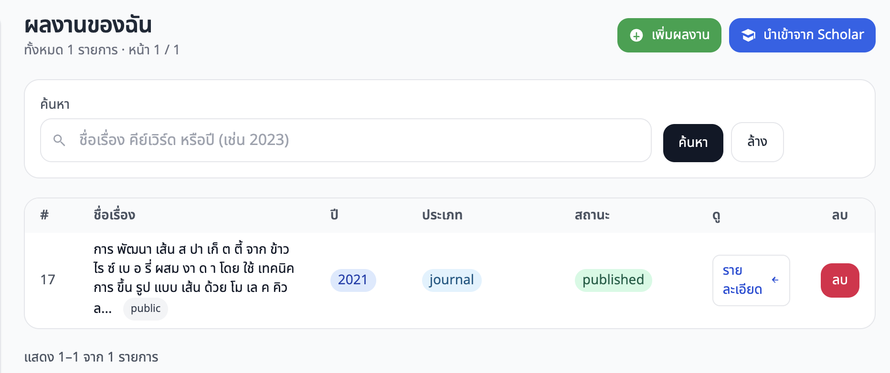This screenshot has height=373, width=890.
Task: Click the สถานะ column header
Action: tap(592, 215)
